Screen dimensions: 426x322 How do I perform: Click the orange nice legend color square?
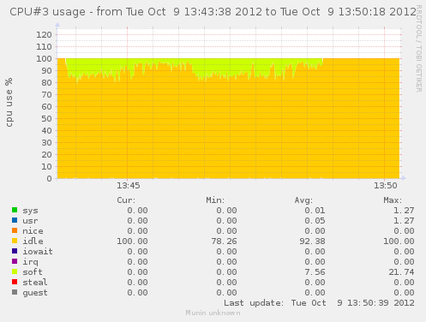pos(15,230)
